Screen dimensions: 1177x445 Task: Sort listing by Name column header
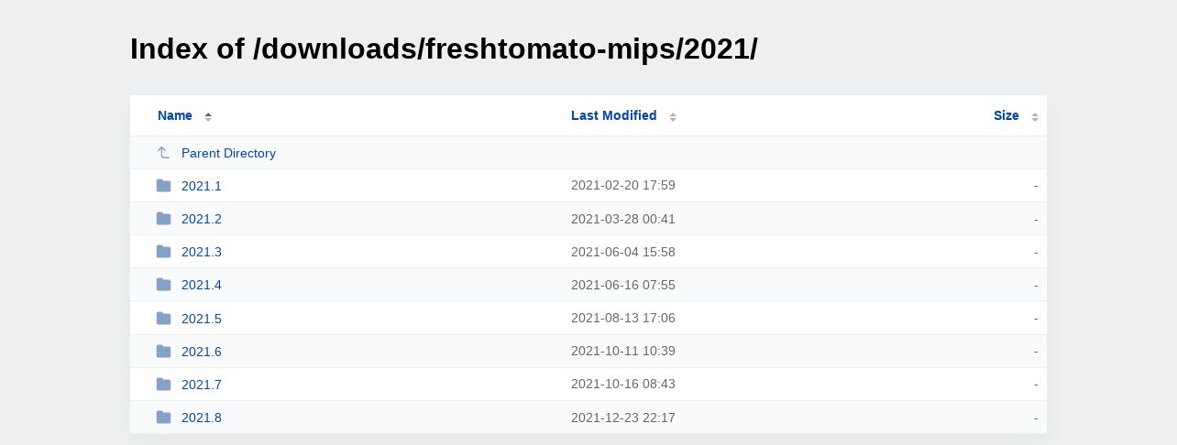click(175, 115)
